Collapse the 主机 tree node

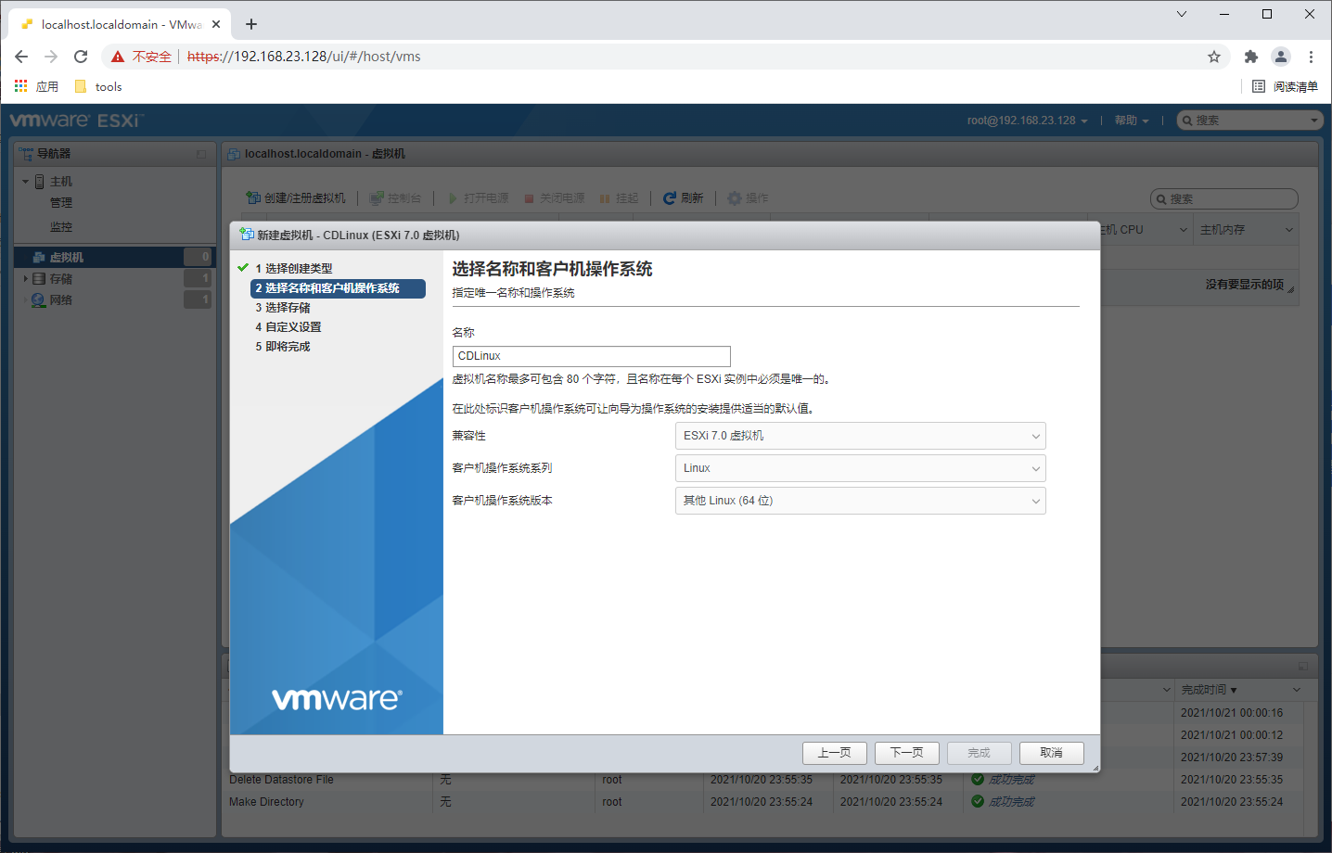[26, 182]
